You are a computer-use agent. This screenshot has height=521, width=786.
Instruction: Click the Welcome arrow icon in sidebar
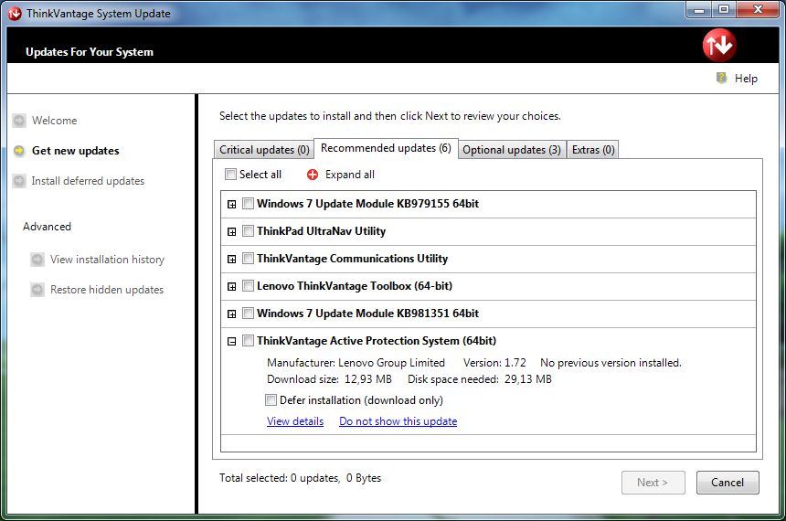[x=19, y=121]
